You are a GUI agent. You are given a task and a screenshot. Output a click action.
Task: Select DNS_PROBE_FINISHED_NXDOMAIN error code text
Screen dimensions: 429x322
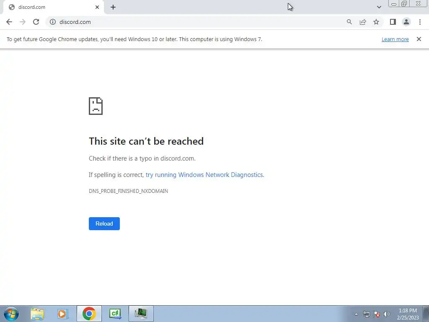pyautogui.click(x=128, y=191)
